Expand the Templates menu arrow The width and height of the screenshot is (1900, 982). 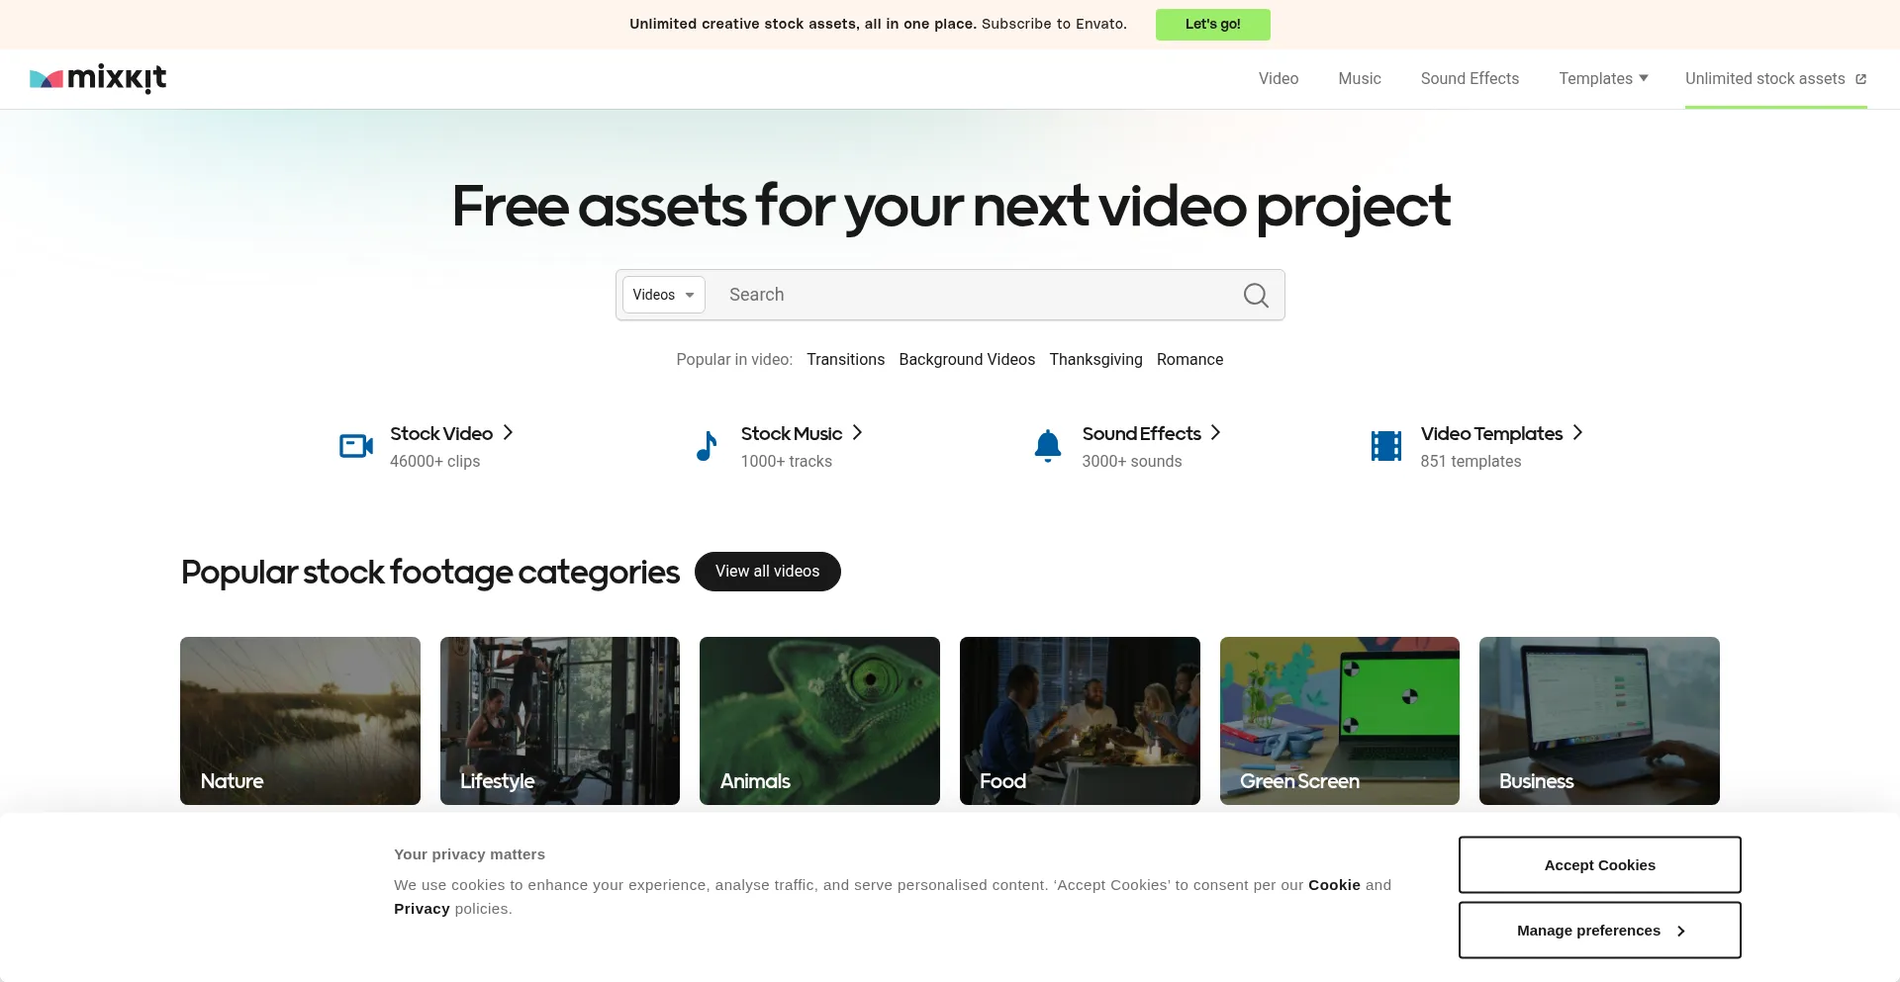point(1644,78)
